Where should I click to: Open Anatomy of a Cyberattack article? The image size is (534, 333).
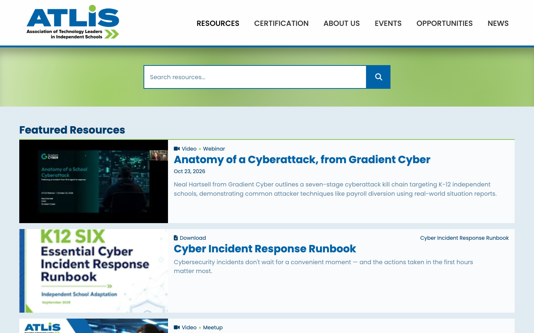(x=302, y=159)
